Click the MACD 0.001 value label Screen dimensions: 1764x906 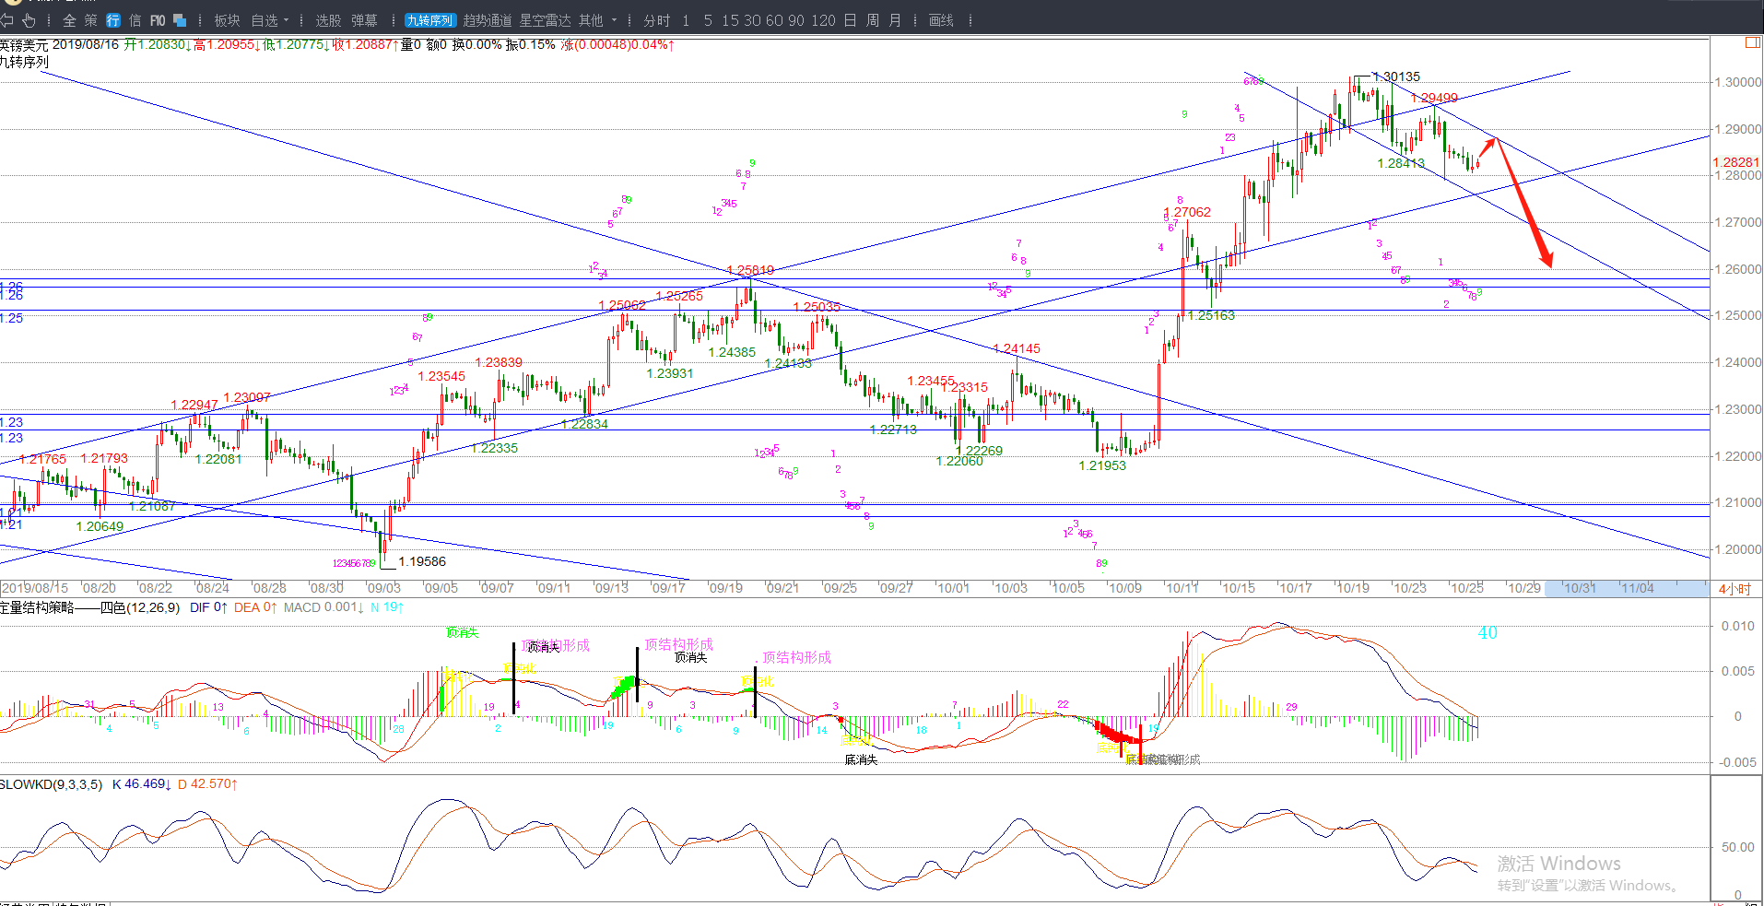tap(323, 607)
